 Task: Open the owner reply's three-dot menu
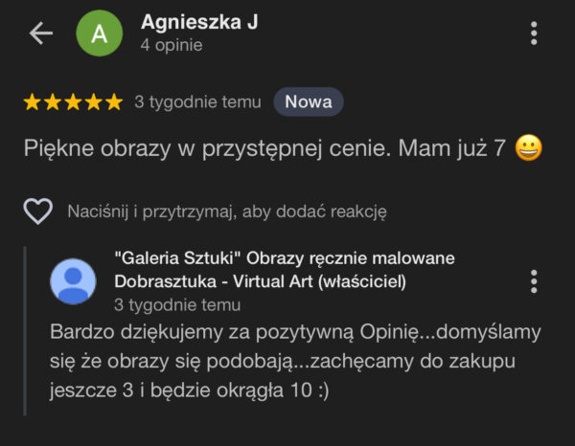coord(534,281)
